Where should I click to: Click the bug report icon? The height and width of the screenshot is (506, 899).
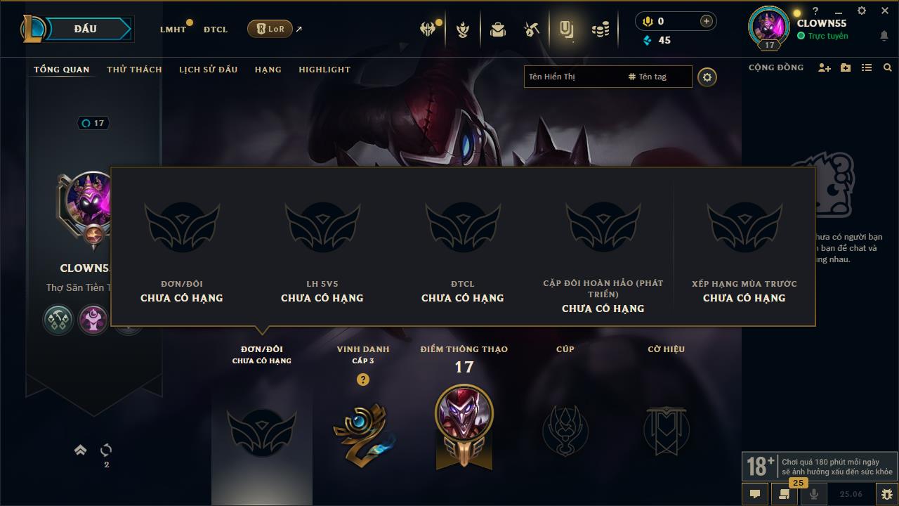coord(887,494)
